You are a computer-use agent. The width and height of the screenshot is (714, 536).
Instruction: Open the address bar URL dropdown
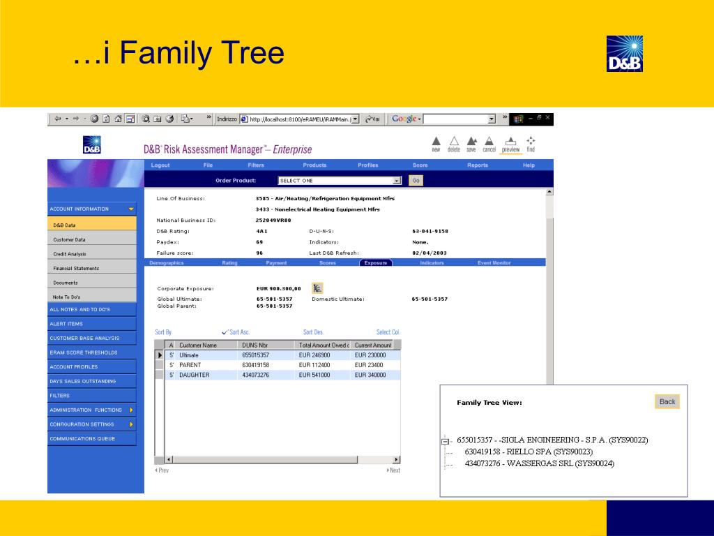click(356, 119)
